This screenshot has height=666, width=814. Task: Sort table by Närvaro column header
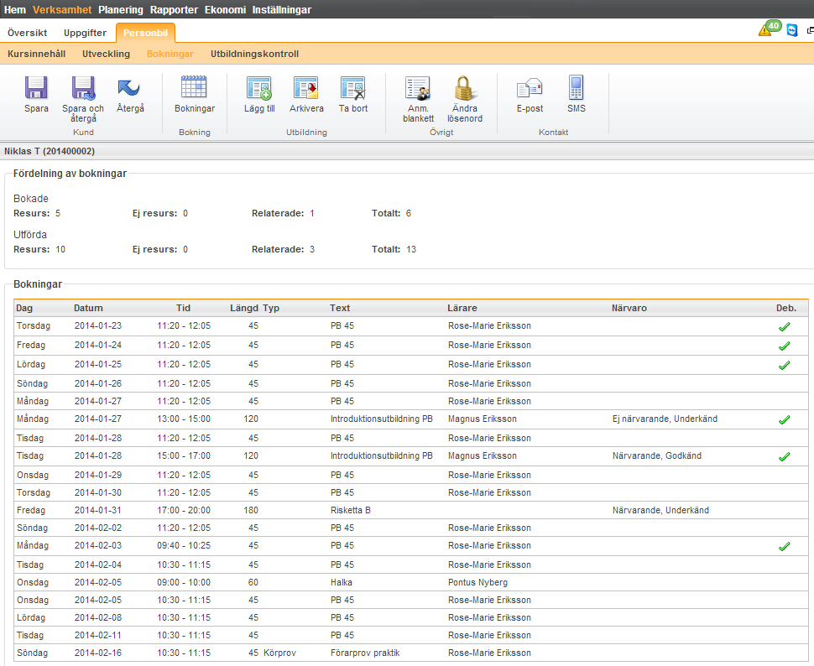pyautogui.click(x=629, y=308)
